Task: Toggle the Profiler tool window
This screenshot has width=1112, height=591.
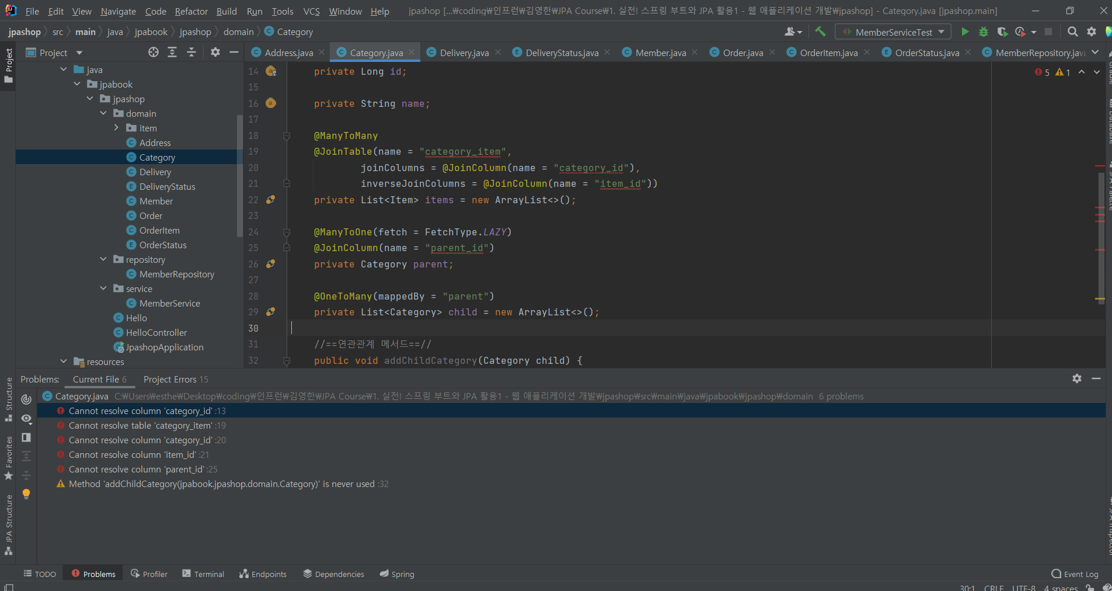Action: point(149,574)
